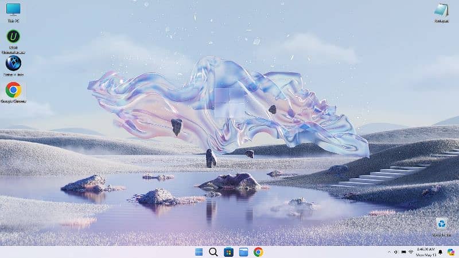Screen dimensions: 459x258
Task: Open the Windows Start menu
Action: [199, 252]
